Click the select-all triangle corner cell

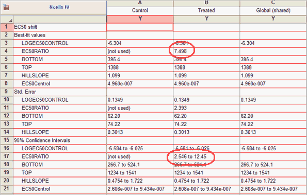pos(7,20)
